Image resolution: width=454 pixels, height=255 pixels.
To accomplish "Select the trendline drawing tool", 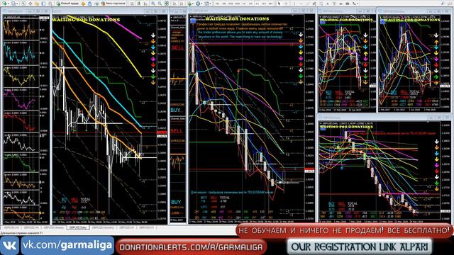I will (308, 4).
